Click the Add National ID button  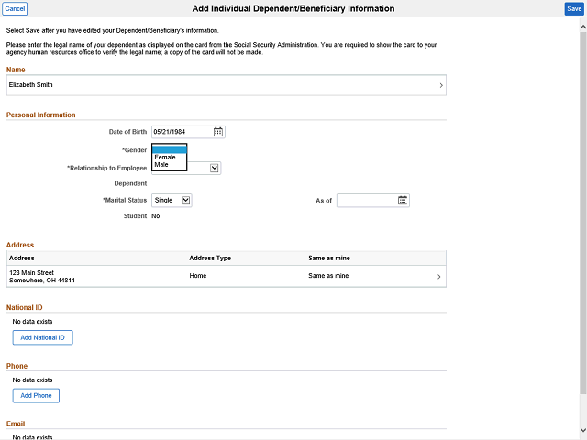coord(42,337)
